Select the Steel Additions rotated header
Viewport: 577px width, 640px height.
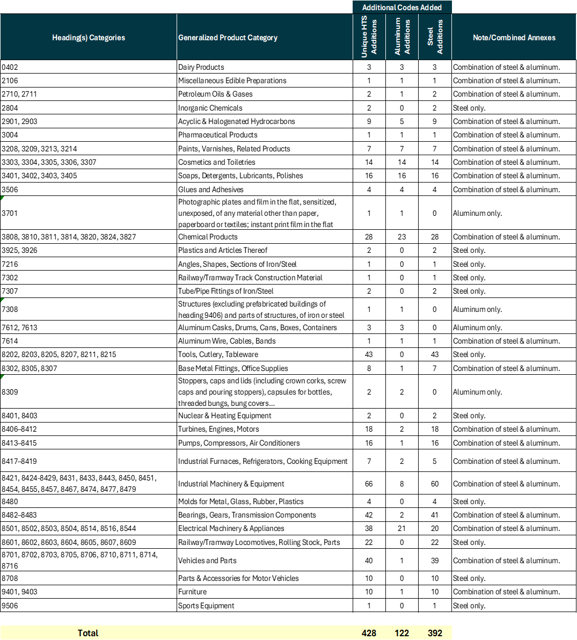pos(435,37)
